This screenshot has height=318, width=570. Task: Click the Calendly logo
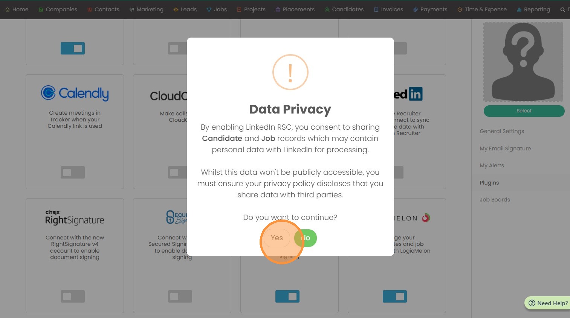coord(75,93)
